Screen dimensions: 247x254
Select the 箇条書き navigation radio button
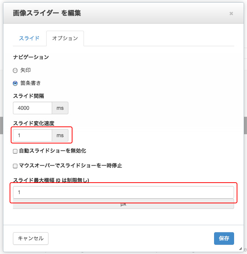coord(15,83)
